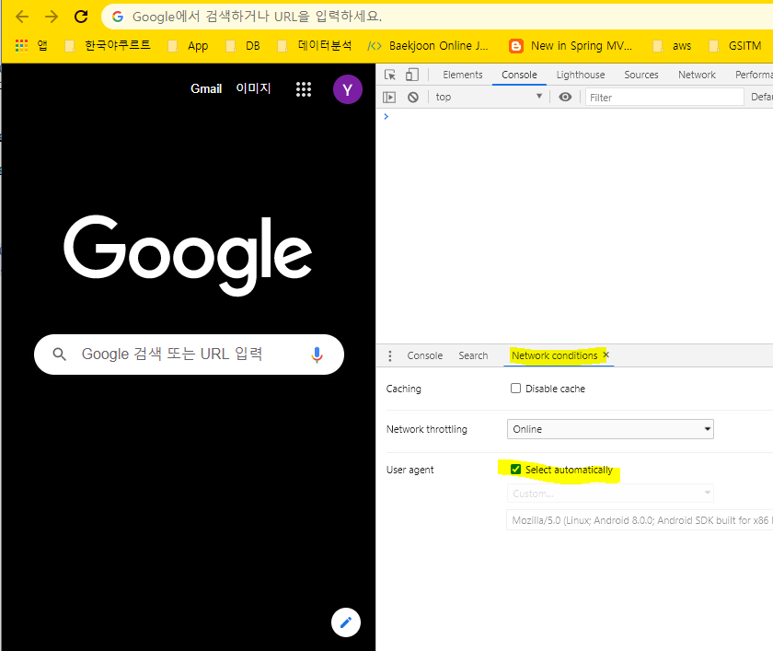Toggle the device toolbar icon in DevTools
The height and width of the screenshot is (651, 773).
(x=412, y=75)
